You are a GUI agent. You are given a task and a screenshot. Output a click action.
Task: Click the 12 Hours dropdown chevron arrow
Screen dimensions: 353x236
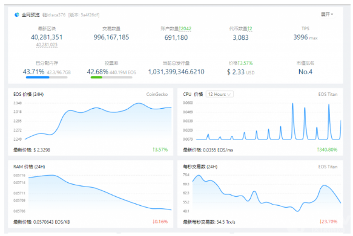coord(229,94)
